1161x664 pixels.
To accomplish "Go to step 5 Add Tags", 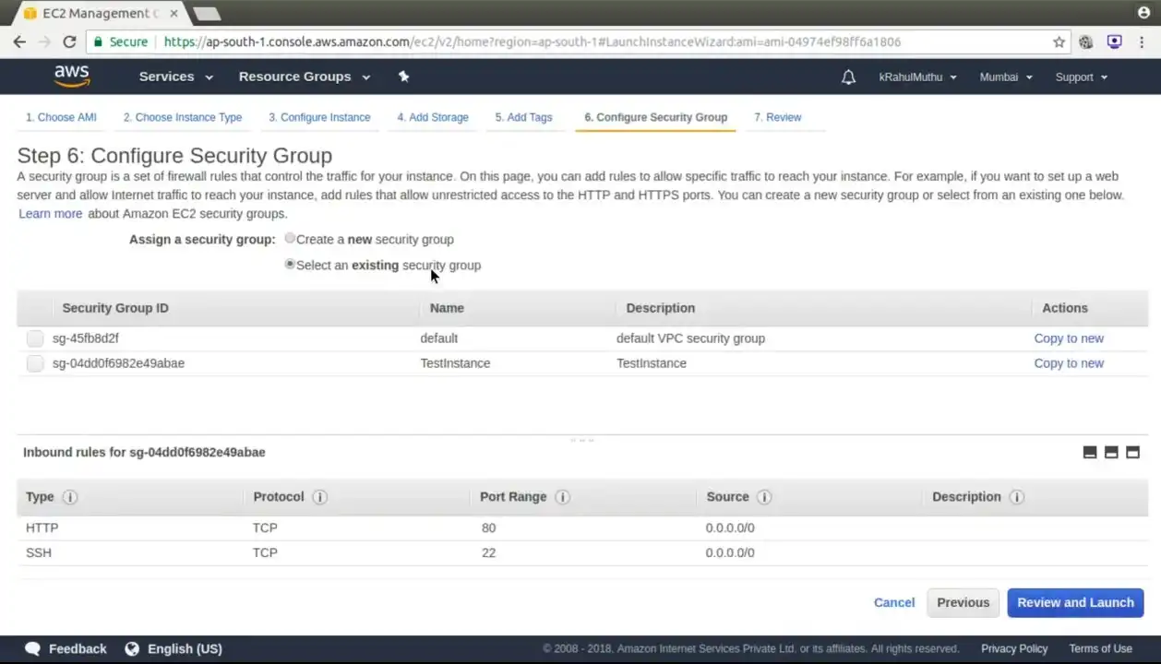I will point(523,117).
